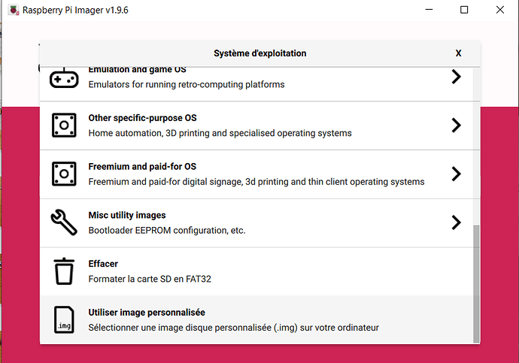519x363 pixels.
Task: Click the text 'Emulators for running retro-computing platforms'
Action: [x=187, y=85]
